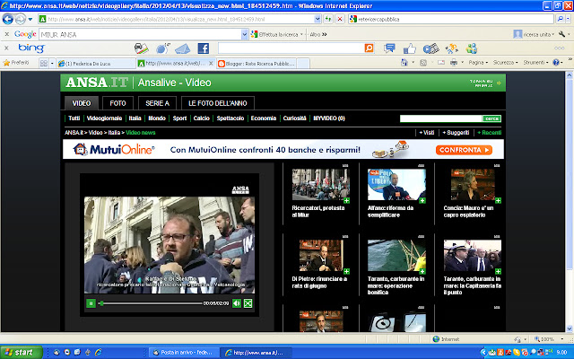Open the Windows Start button
The height and width of the screenshot is (359, 574).
tap(22, 353)
